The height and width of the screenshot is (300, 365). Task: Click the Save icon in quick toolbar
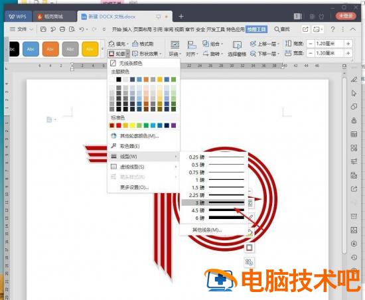43,29
